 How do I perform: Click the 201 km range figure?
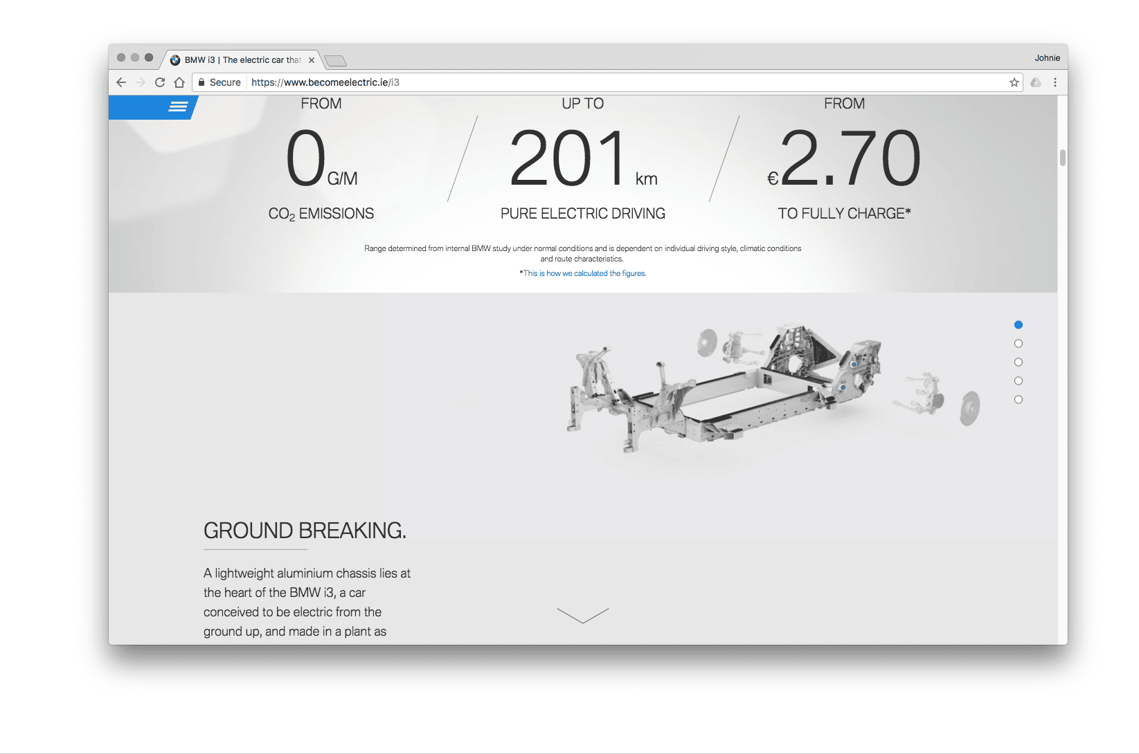pos(583,159)
